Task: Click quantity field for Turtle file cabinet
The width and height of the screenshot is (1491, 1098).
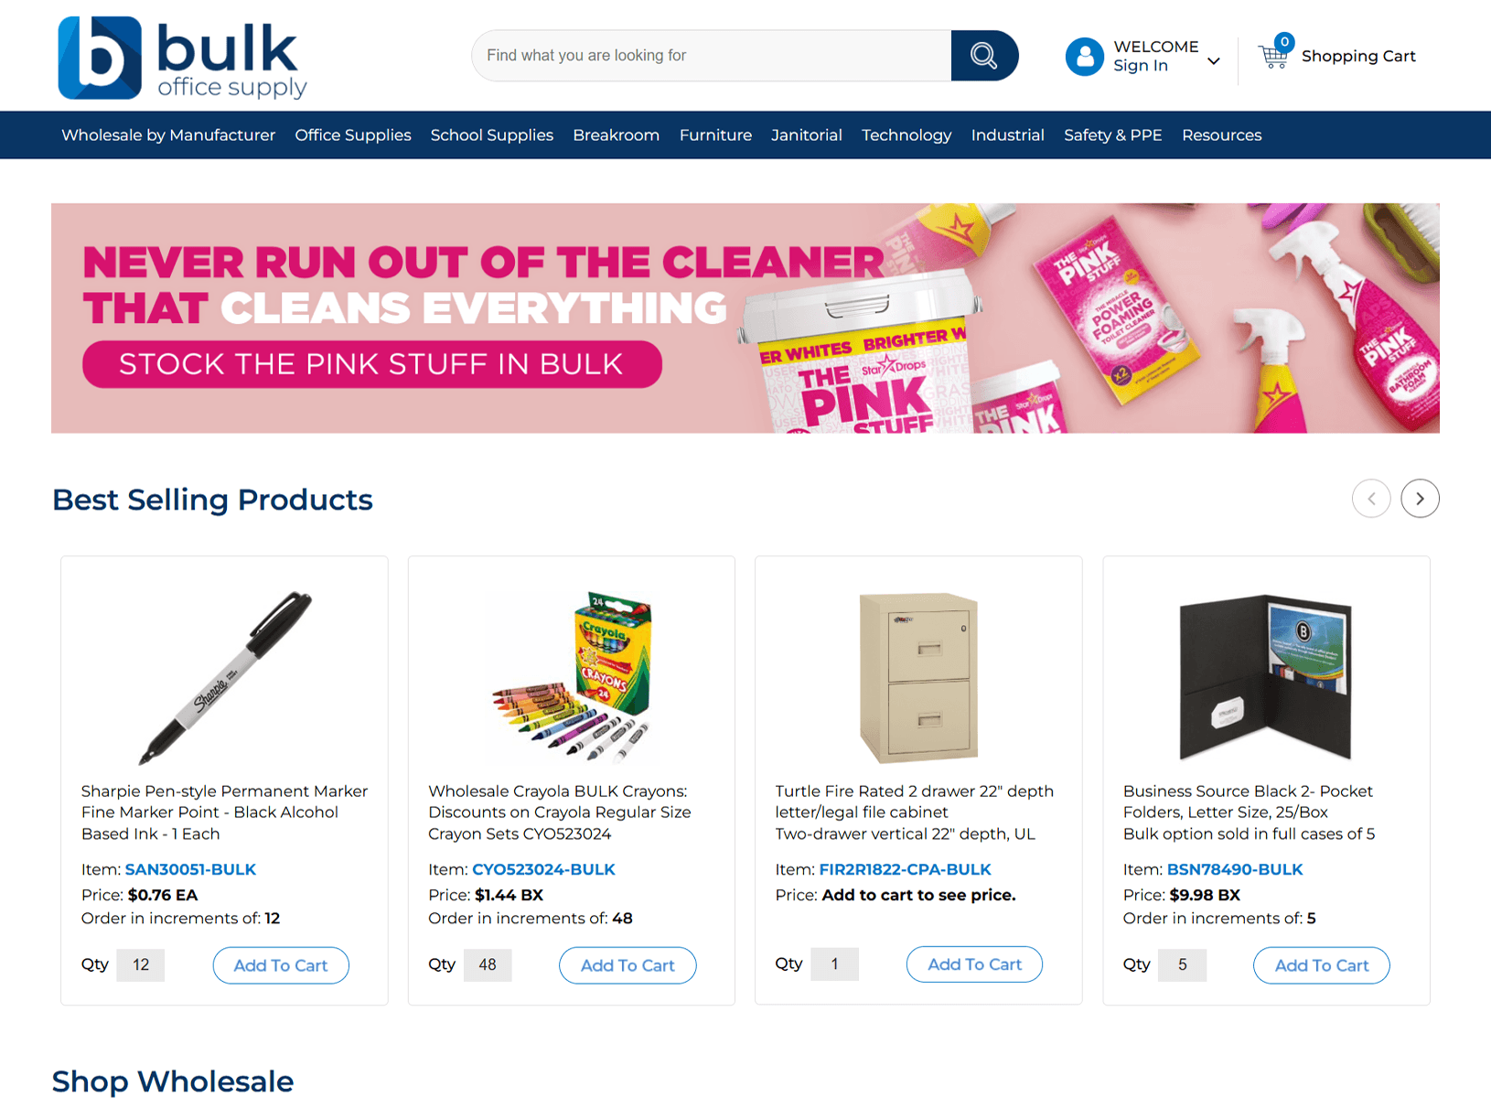Action: point(834,964)
